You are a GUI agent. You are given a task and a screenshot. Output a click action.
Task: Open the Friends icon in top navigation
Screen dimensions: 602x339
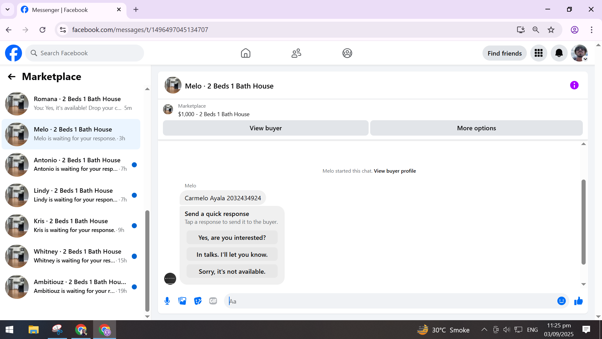pos(296,53)
